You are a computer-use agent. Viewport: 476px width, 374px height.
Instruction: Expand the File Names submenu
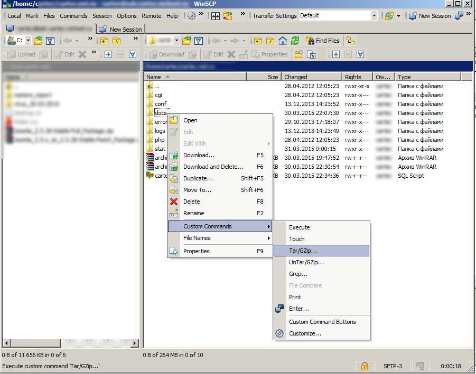(220, 238)
